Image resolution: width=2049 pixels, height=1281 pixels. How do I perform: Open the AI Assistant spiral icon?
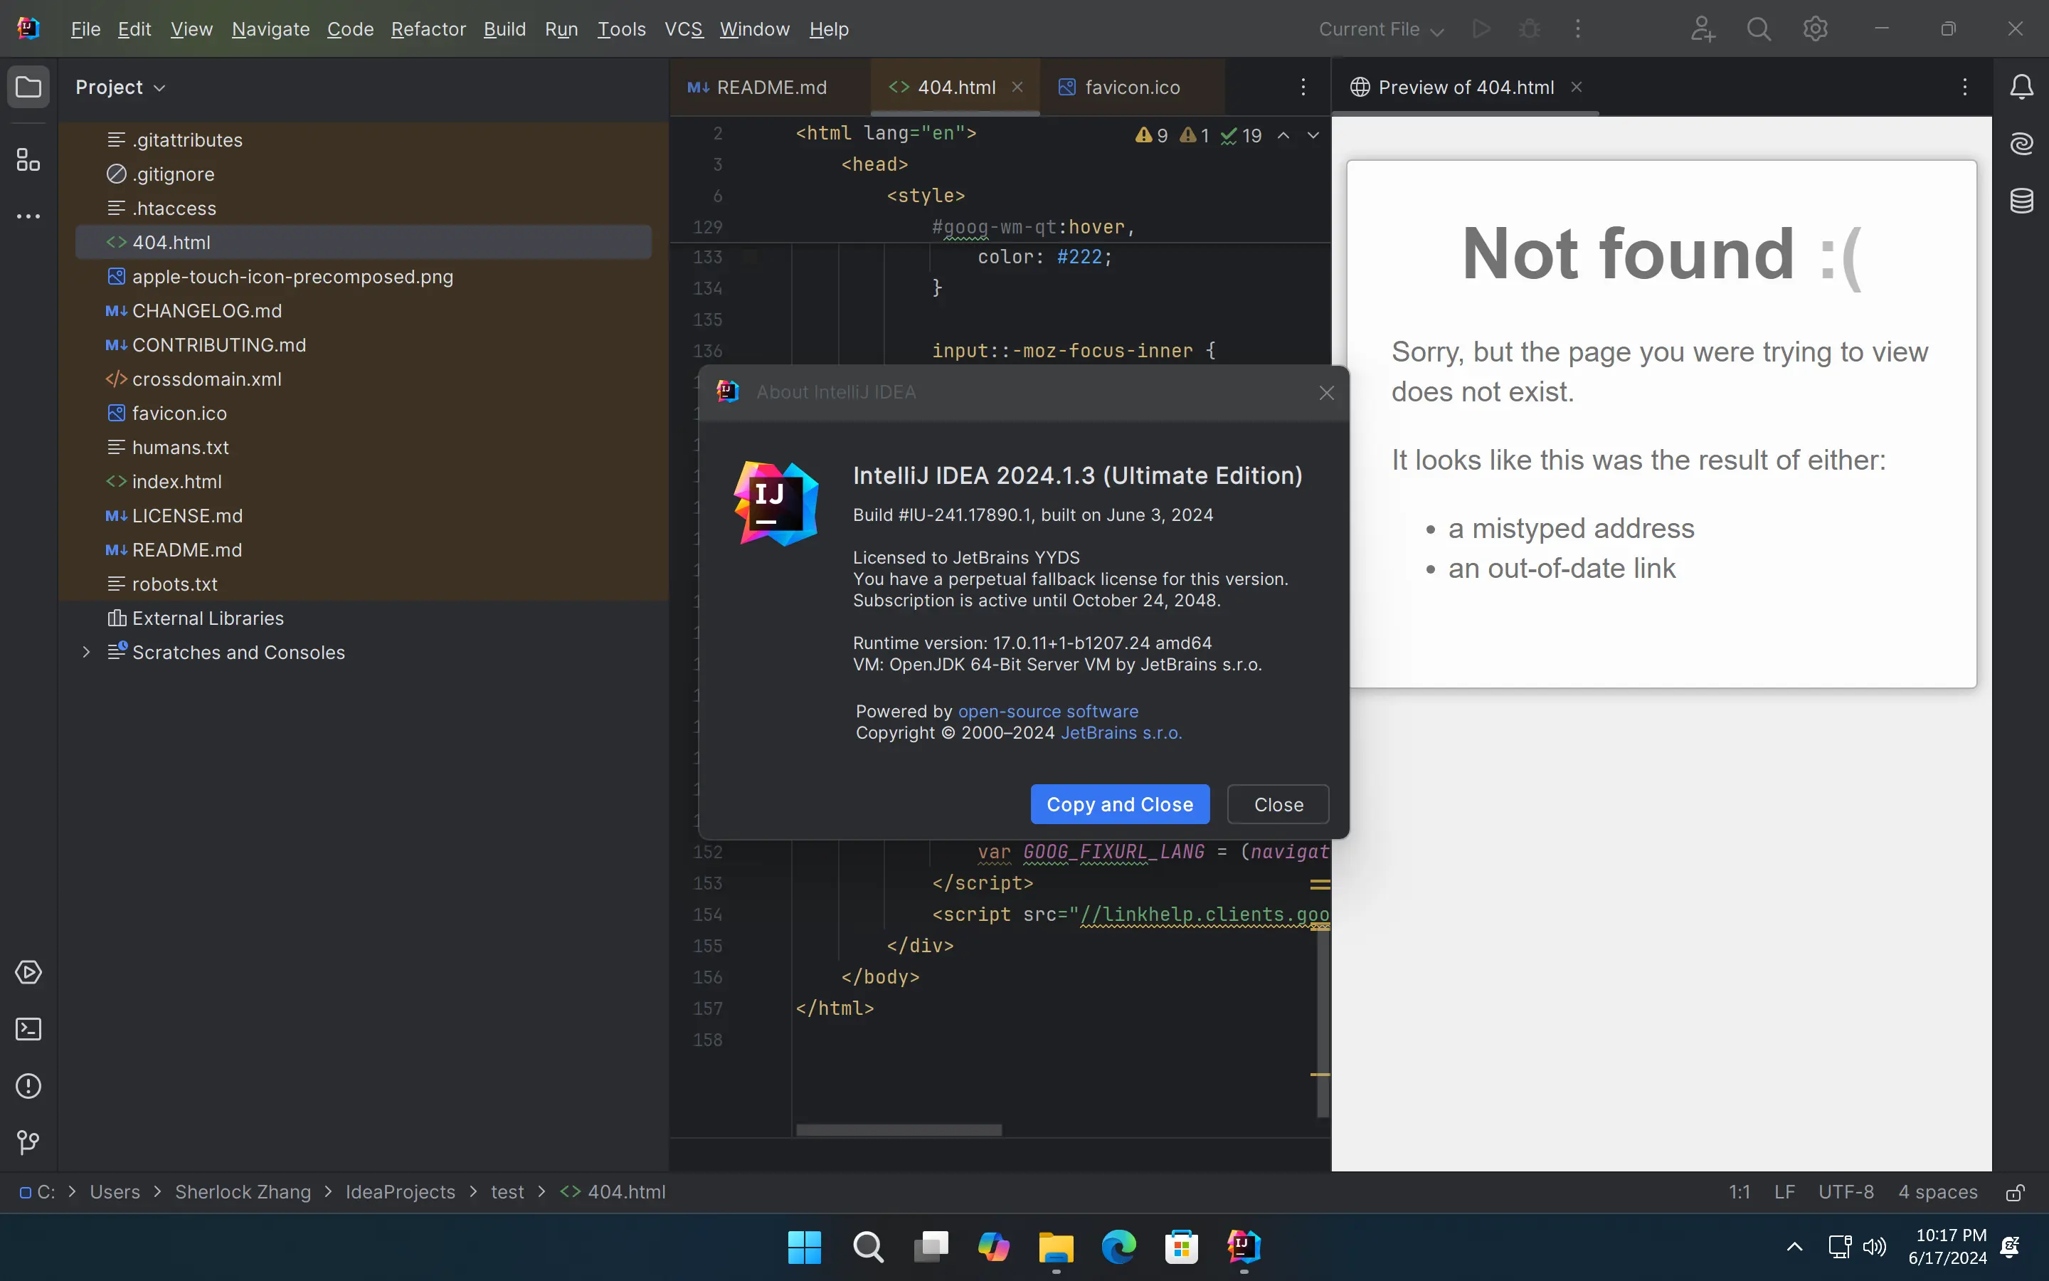point(2021,143)
